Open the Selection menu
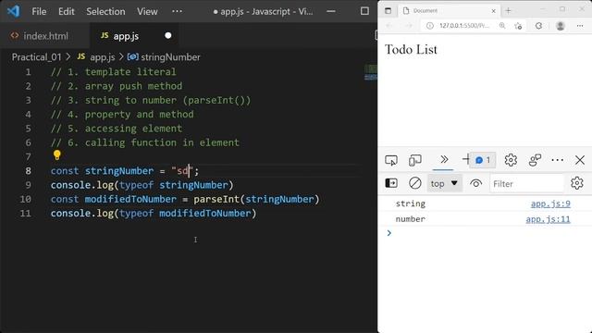The height and width of the screenshot is (333, 592). pyautogui.click(x=105, y=11)
